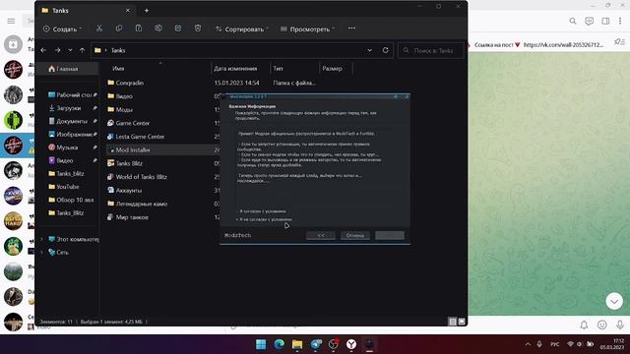Open "Документы" in Explorer sidebar
Image resolution: width=630 pixels, height=354 pixels.
pyautogui.click(x=72, y=121)
